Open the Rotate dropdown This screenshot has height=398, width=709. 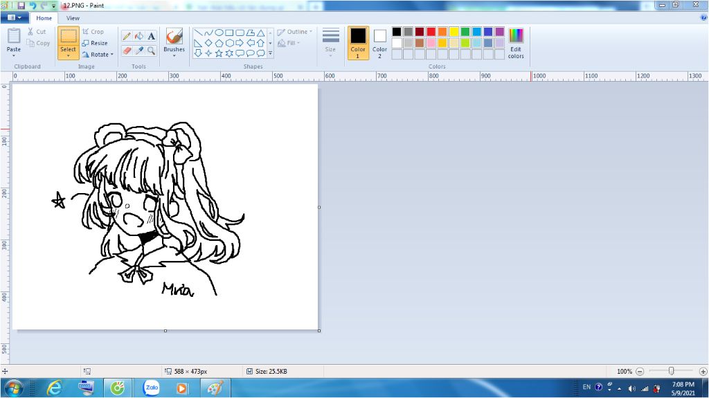98,54
